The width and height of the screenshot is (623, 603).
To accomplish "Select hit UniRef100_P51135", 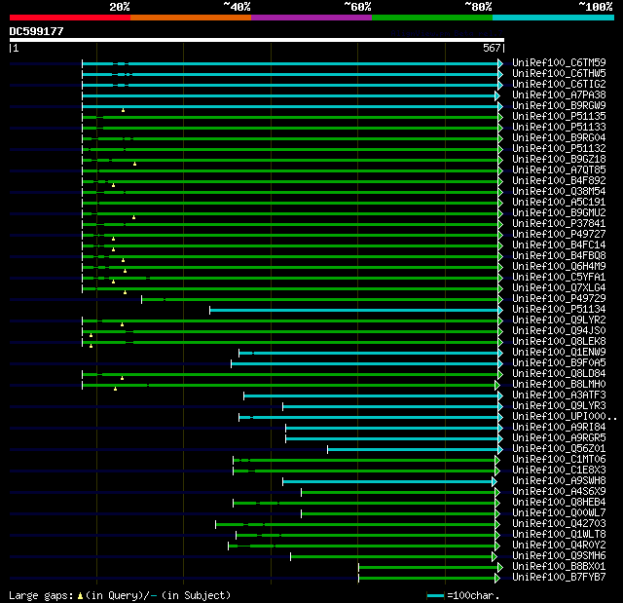I will pos(559,117).
